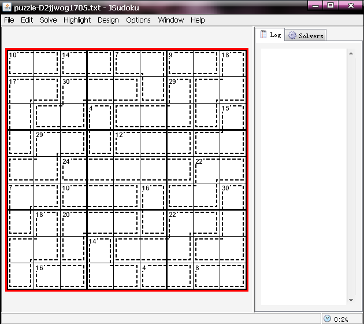
Task: Select the cell with cage sum 14 in the first row
Action: [x=73, y=64]
